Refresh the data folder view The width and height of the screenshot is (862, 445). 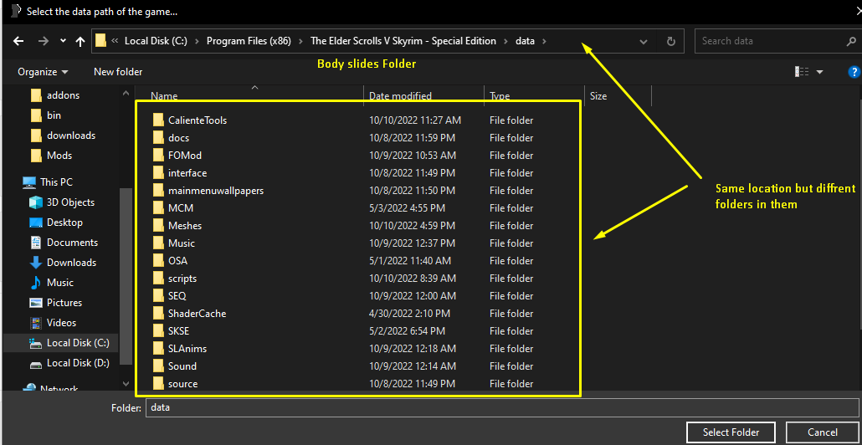pyautogui.click(x=670, y=41)
